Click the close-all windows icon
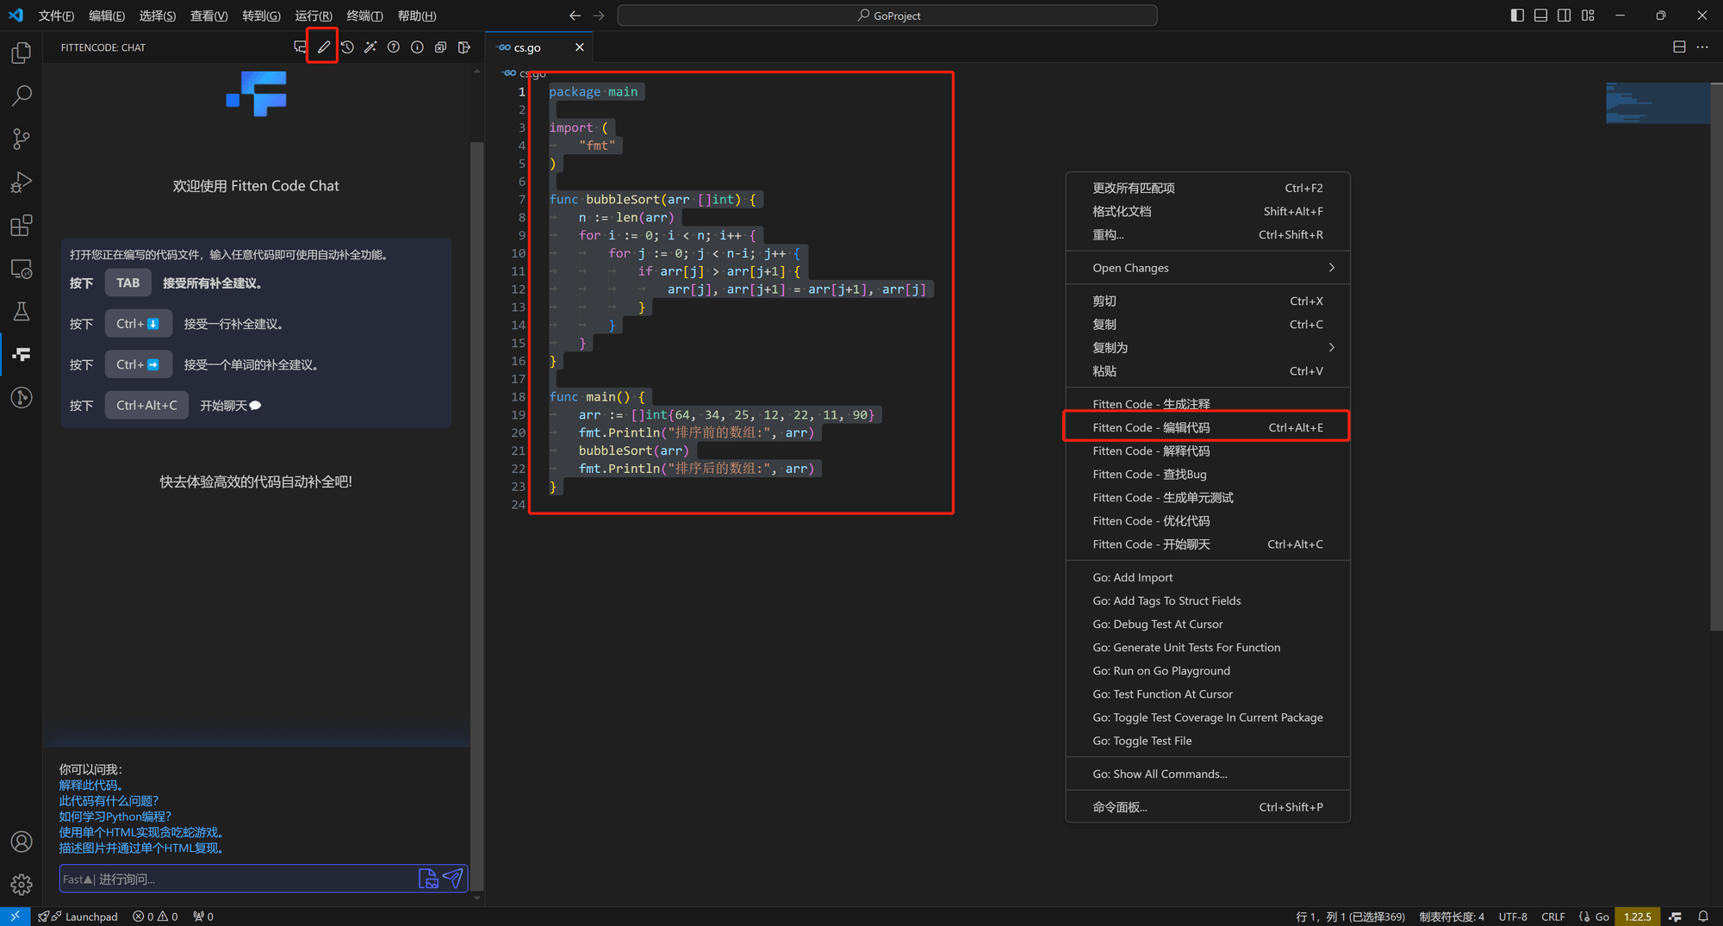The height and width of the screenshot is (926, 1723). (440, 47)
